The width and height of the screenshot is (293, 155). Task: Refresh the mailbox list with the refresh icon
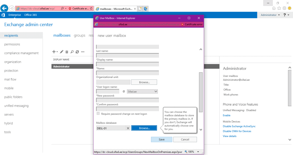click(77, 52)
